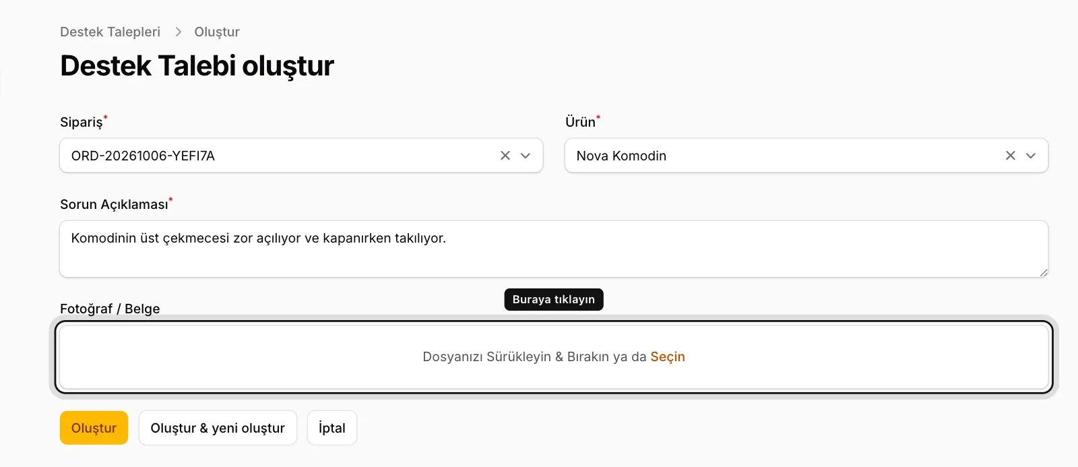1078x467 pixels.
Task: Click the Sorun Açıklaması label
Action: coord(114,204)
